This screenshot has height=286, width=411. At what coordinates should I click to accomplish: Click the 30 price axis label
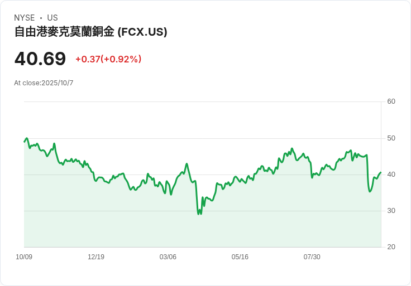click(x=391, y=211)
